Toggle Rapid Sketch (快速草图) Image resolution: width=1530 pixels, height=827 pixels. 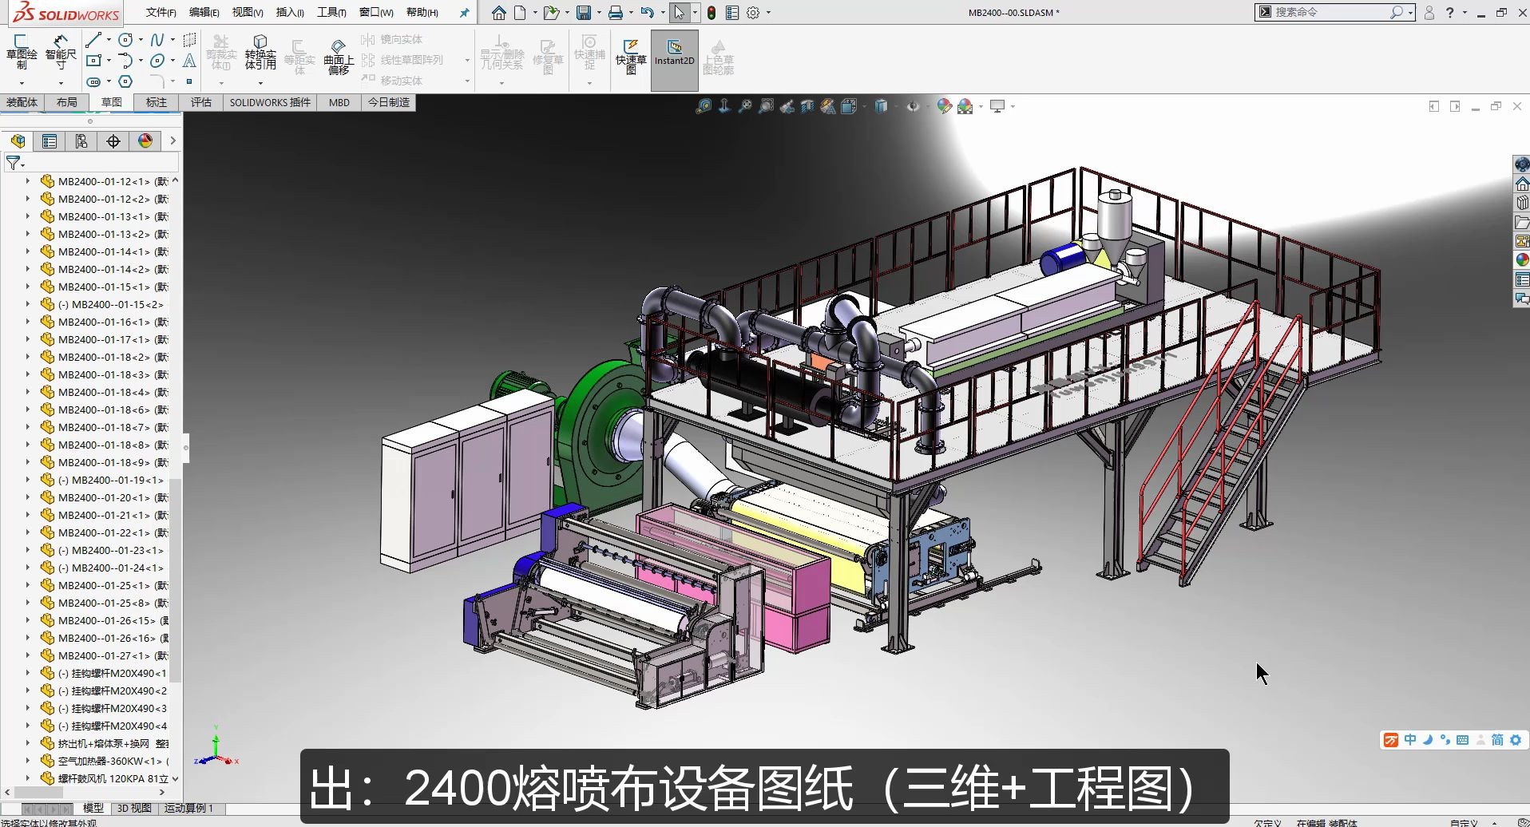point(631,56)
